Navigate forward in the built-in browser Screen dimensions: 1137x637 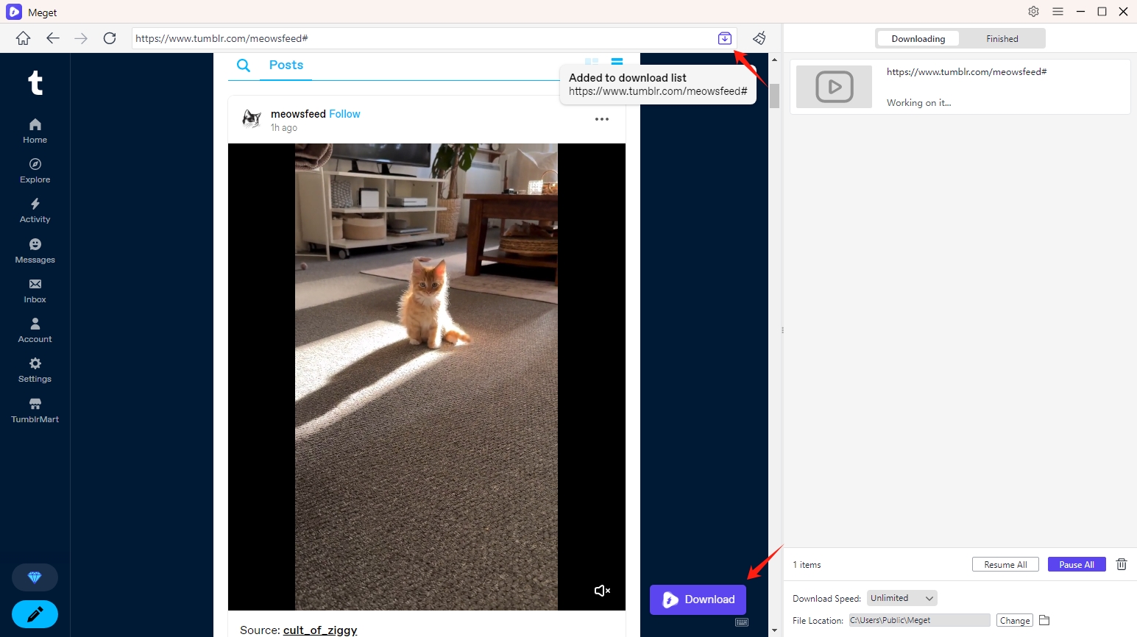(81, 38)
